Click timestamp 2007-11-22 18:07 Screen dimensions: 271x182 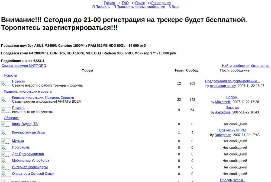coord(251,86)
